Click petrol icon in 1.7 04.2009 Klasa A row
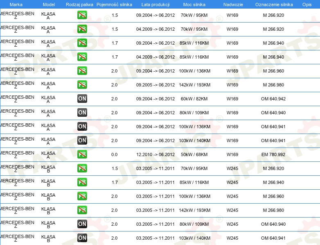This screenshot has height=245, width=320. (x=82, y=57)
